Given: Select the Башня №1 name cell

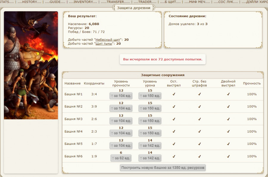Looking at the screenshot, I should [74, 94].
